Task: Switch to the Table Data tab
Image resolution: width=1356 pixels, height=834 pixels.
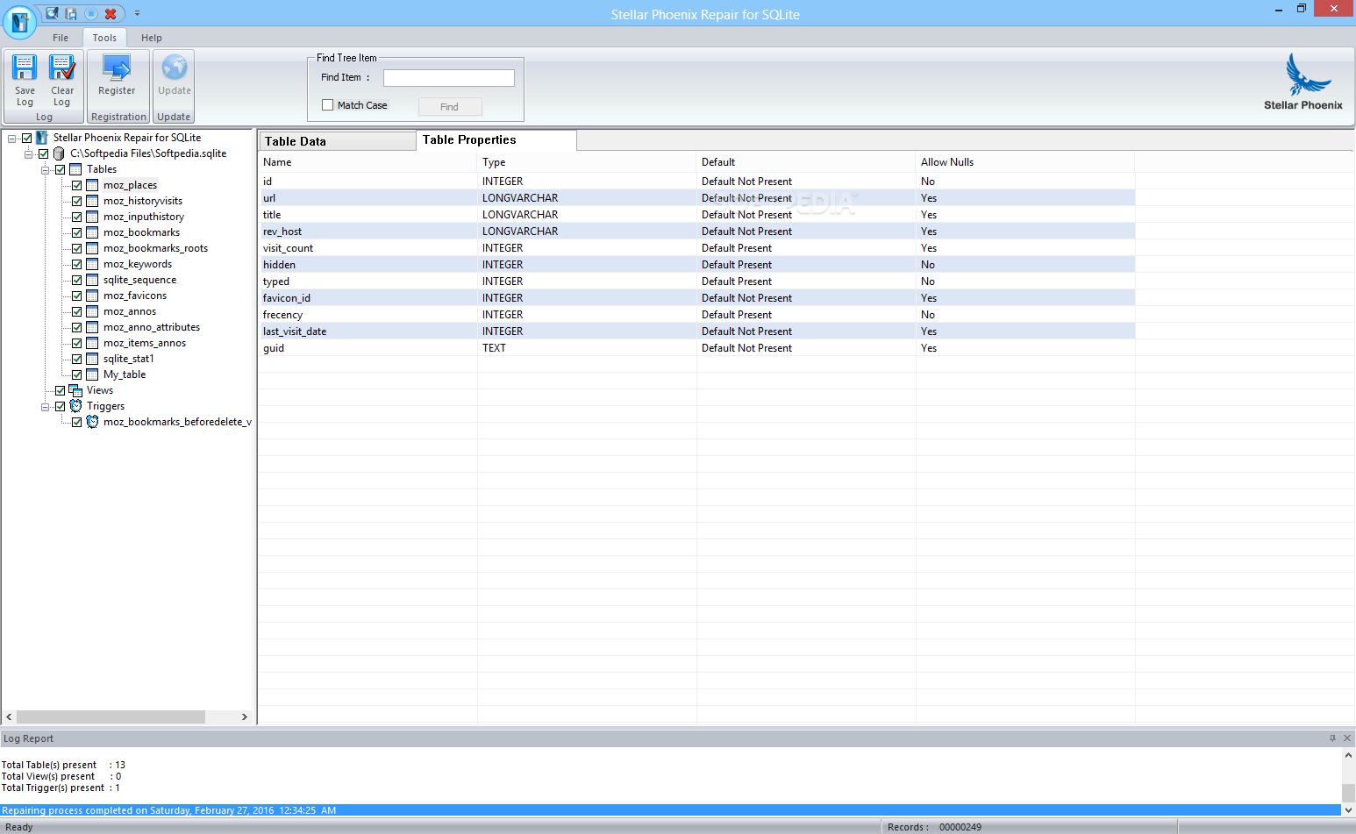Action: pyautogui.click(x=337, y=141)
